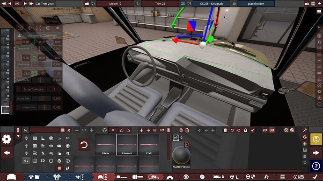
Task: Click the fixture search input field
Action: [44, 130]
